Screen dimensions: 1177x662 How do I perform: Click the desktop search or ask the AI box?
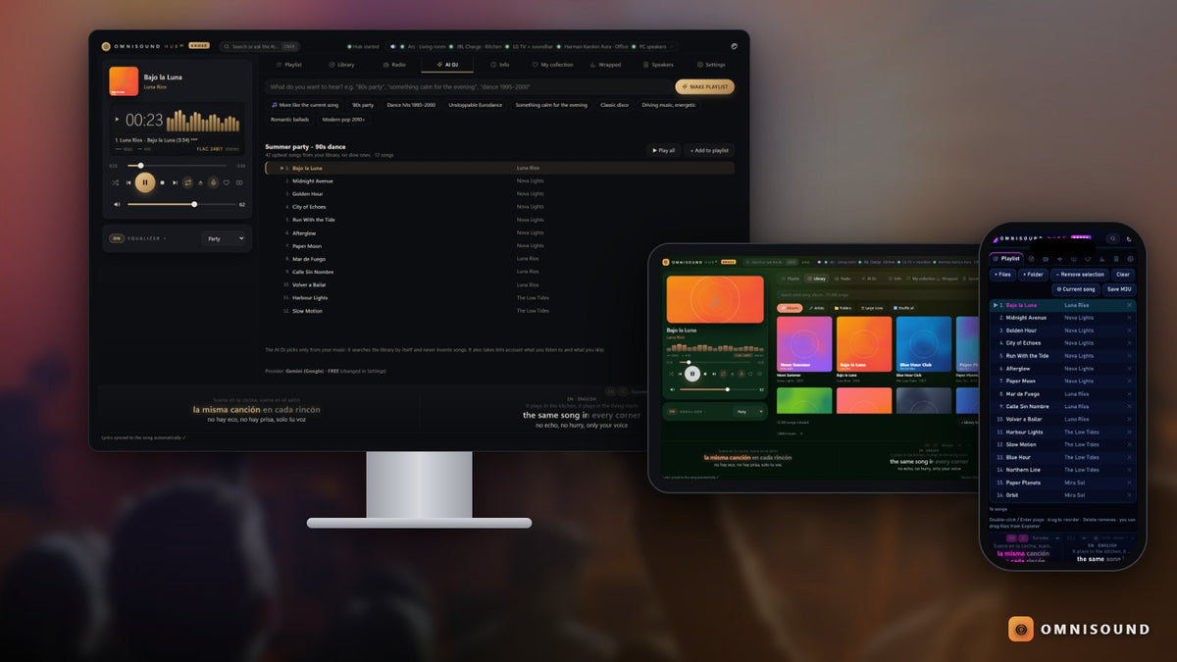pyautogui.click(x=259, y=46)
